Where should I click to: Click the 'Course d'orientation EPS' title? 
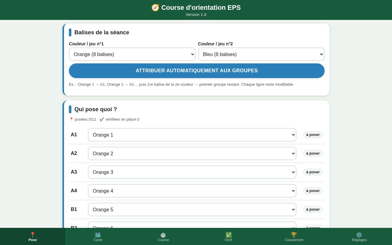tap(201, 8)
